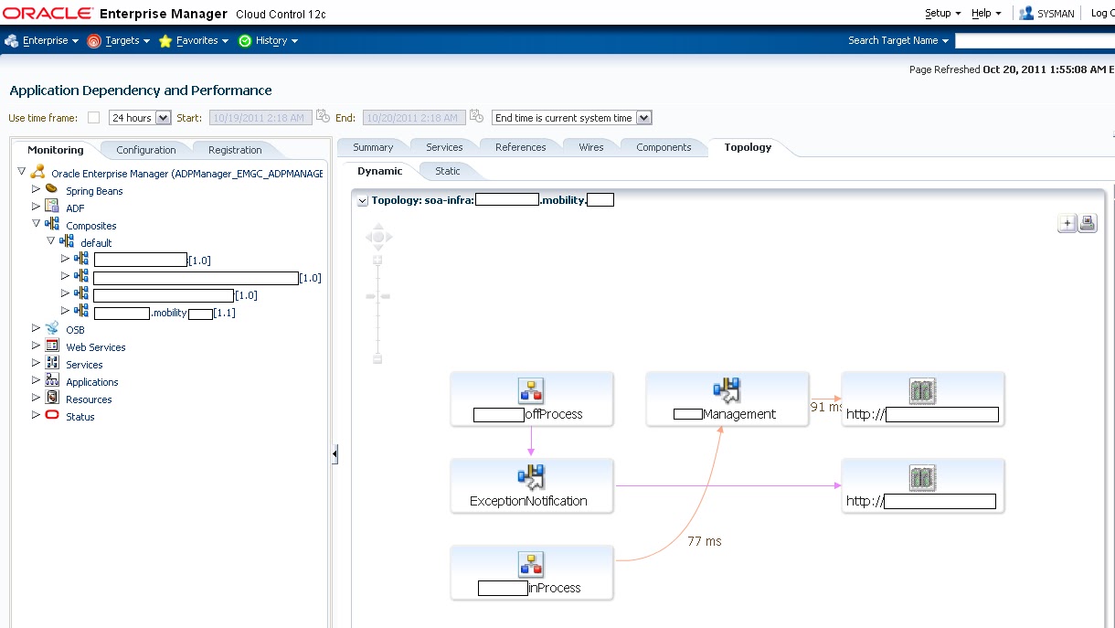
Task: Open the Targets menu
Action: (x=118, y=40)
